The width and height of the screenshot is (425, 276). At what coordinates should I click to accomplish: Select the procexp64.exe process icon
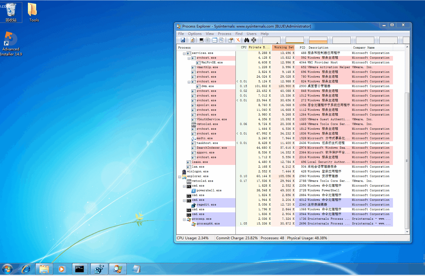[x=194, y=224]
